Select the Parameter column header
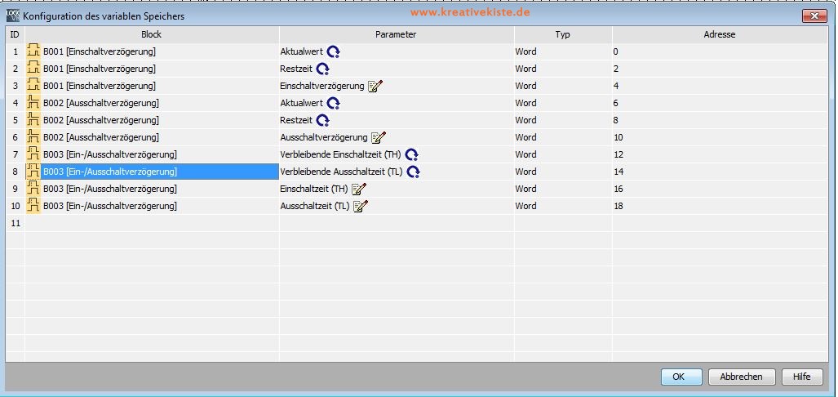838x397 pixels. (396, 34)
